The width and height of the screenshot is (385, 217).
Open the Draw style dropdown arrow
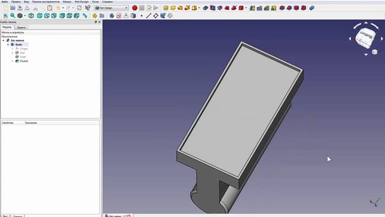point(25,16)
